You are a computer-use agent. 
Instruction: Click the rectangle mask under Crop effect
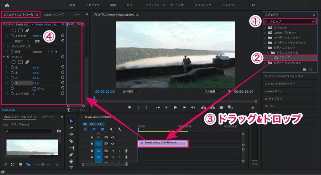(20, 62)
